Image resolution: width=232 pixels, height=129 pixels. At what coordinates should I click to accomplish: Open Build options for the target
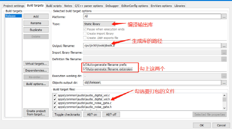(x=36, y=84)
